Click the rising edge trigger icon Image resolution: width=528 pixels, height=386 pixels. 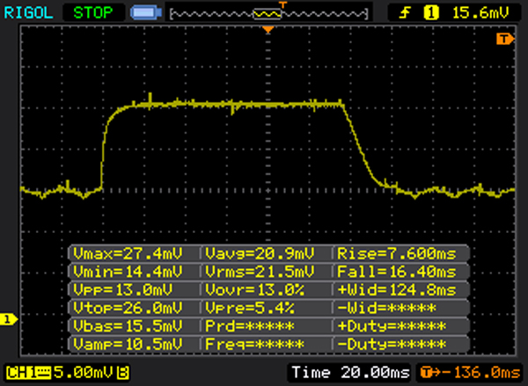pos(405,13)
